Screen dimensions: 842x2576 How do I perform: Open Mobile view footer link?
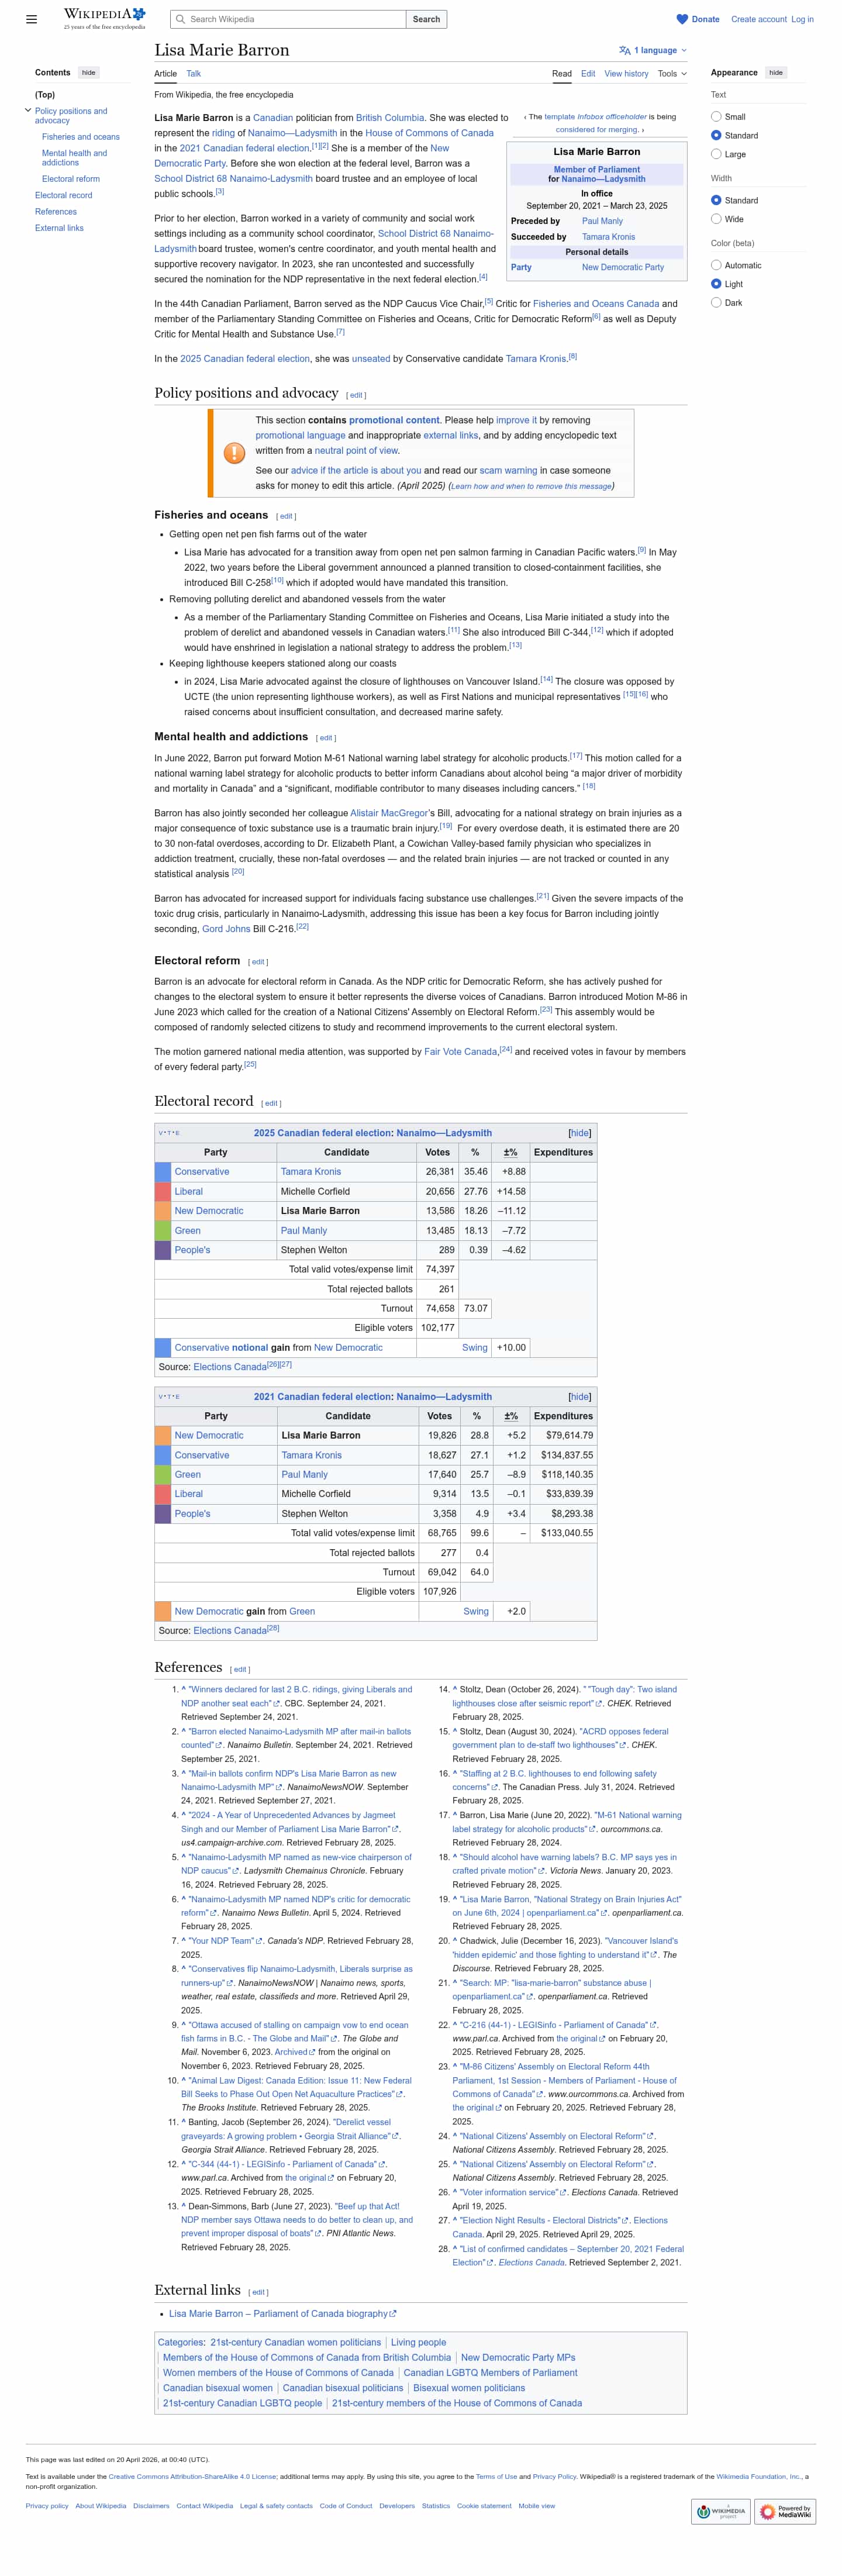[536, 2505]
